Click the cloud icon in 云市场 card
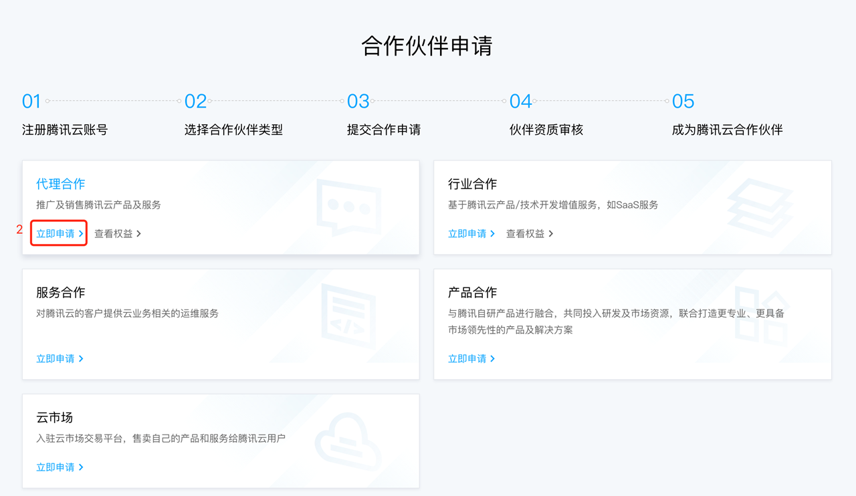The width and height of the screenshot is (856, 496). pyautogui.click(x=348, y=441)
